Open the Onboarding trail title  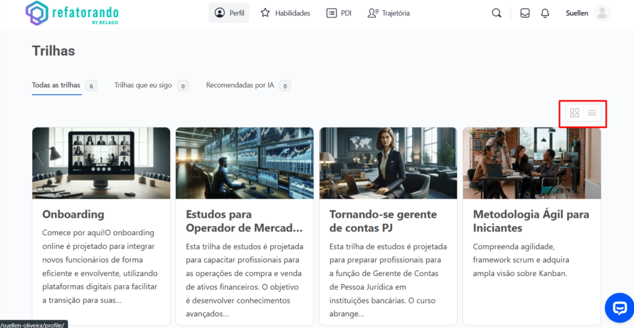(73, 214)
